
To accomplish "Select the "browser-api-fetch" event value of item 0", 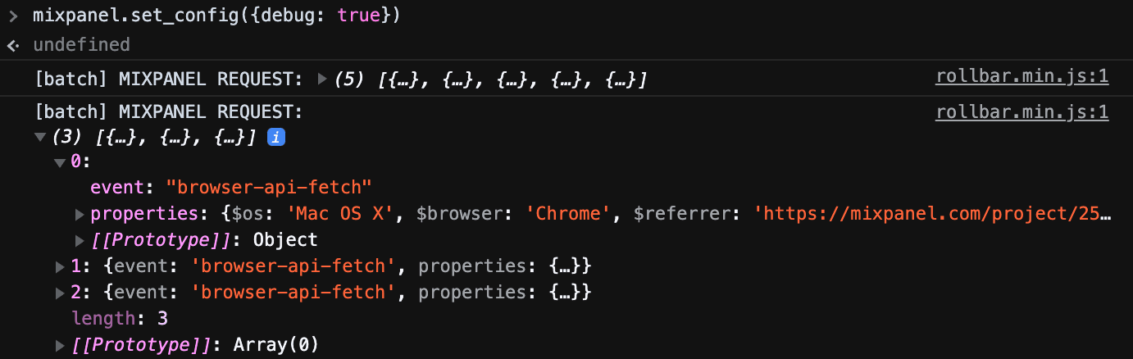I will point(269,188).
